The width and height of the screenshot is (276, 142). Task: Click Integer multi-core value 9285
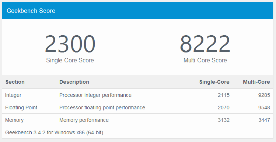[264, 95]
